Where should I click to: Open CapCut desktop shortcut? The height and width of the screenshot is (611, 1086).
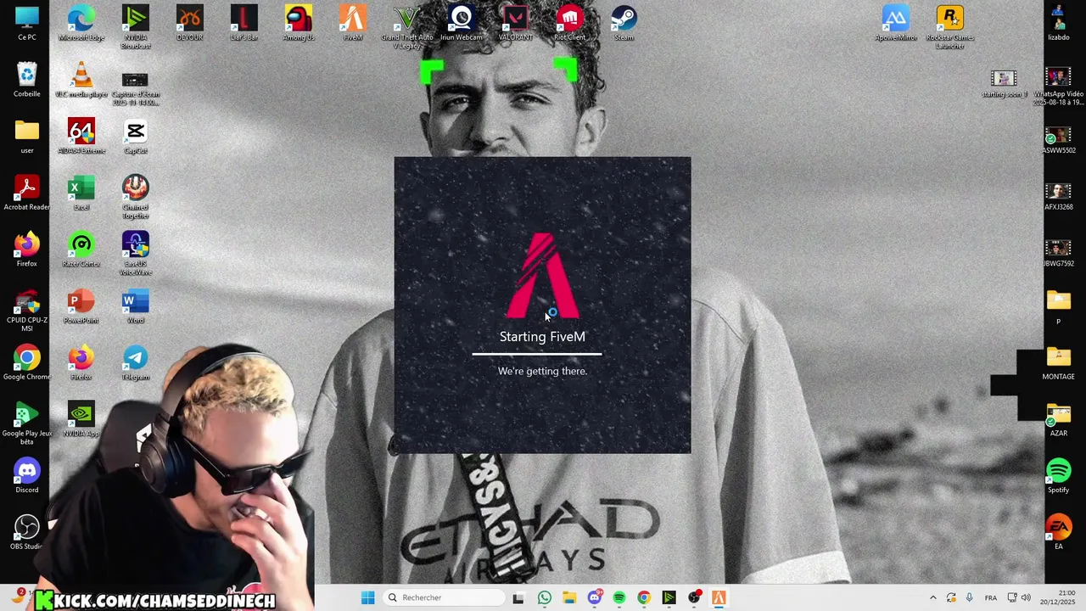pyautogui.click(x=135, y=137)
